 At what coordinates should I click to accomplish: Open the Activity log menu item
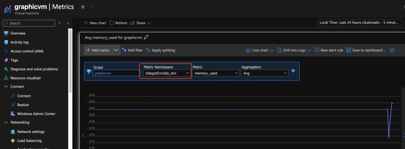point(19,42)
